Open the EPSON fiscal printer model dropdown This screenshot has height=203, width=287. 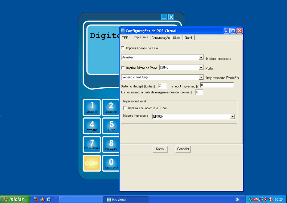pos(232,117)
